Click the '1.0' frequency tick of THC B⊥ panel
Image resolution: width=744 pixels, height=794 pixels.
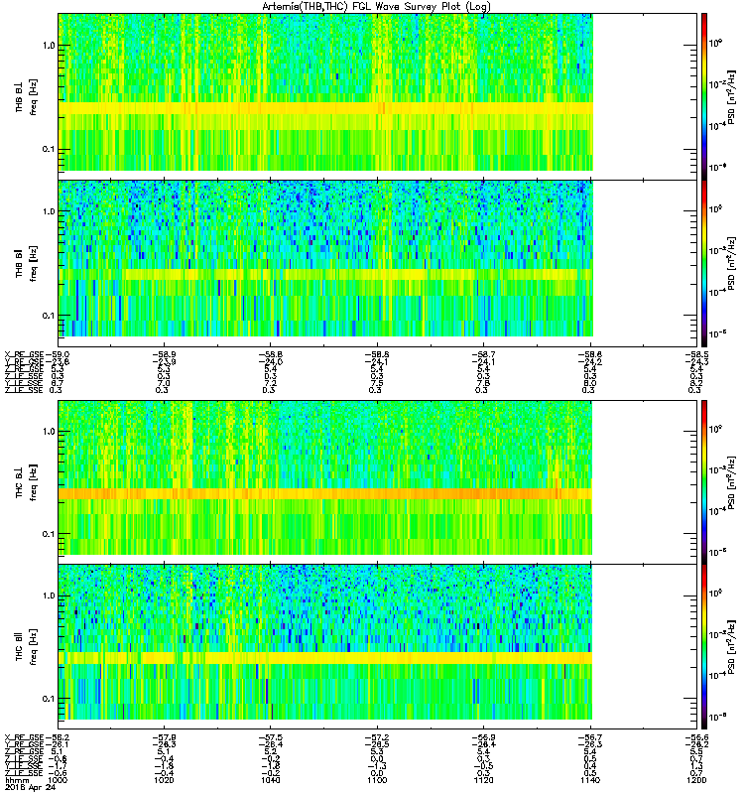(x=49, y=431)
